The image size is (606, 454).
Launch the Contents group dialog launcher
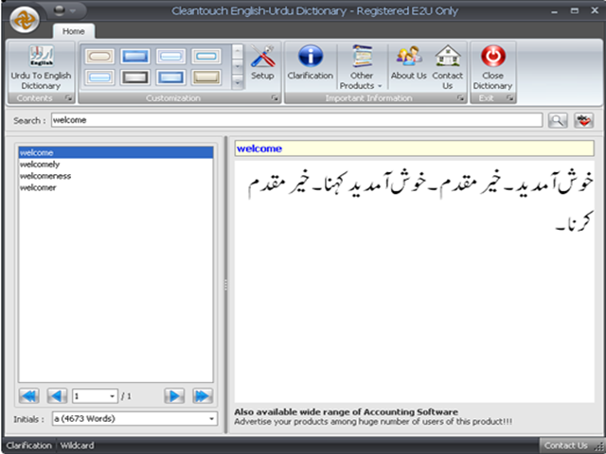coord(68,98)
